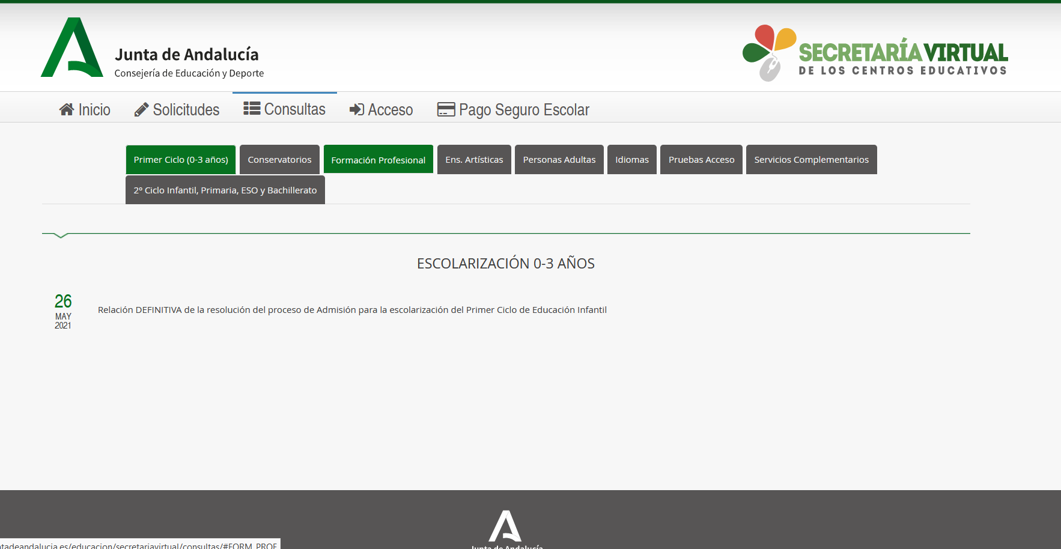Switch to Ens. Artísticas tab
Viewport: 1061px width, 549px height.
[474, 160]
